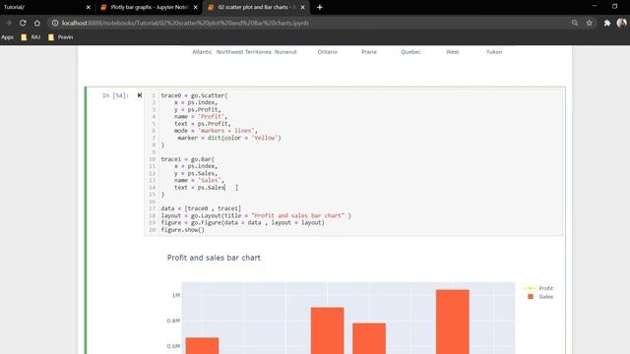630x354 pixels.
Task: Click the figure.show() code line
Action: (x=182, y=230)
